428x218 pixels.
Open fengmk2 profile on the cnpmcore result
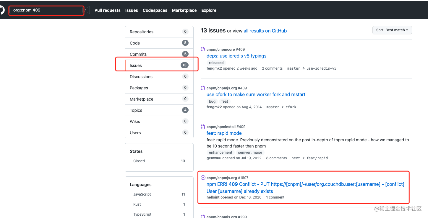(214, 68)
